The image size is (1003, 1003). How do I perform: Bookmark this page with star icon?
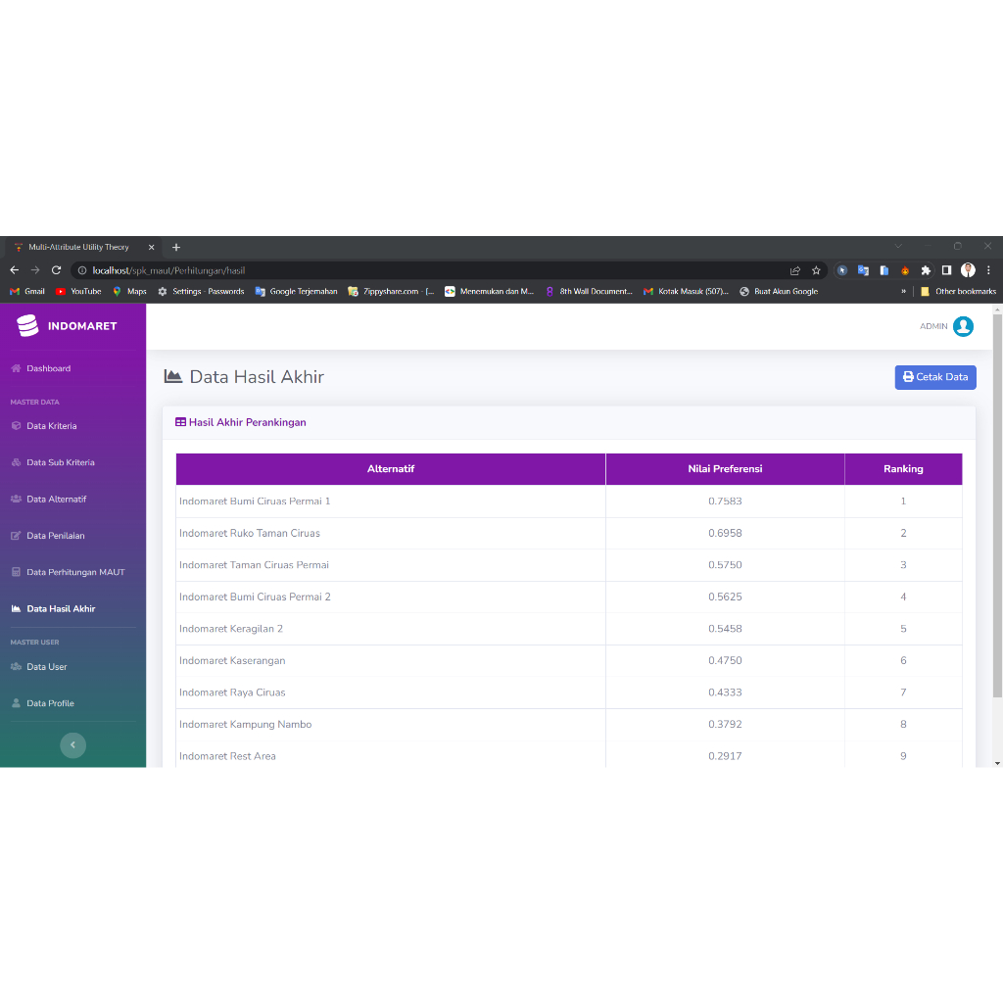click(816, 270)
